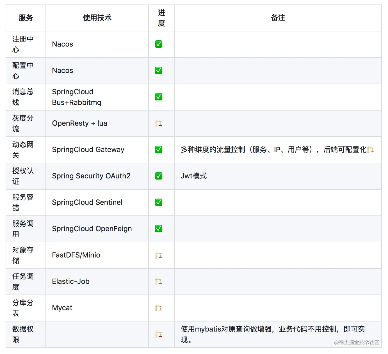Click the construction crane icon for 灰度分流
This screenshot has width=388, height=354.
tap(159, 123)
